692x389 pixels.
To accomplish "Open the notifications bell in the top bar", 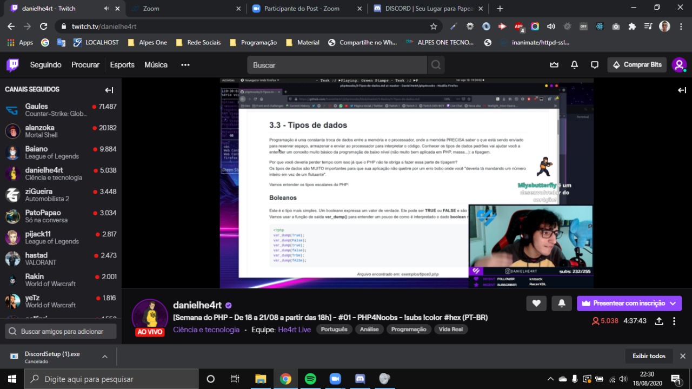I will tap(574, 64).
